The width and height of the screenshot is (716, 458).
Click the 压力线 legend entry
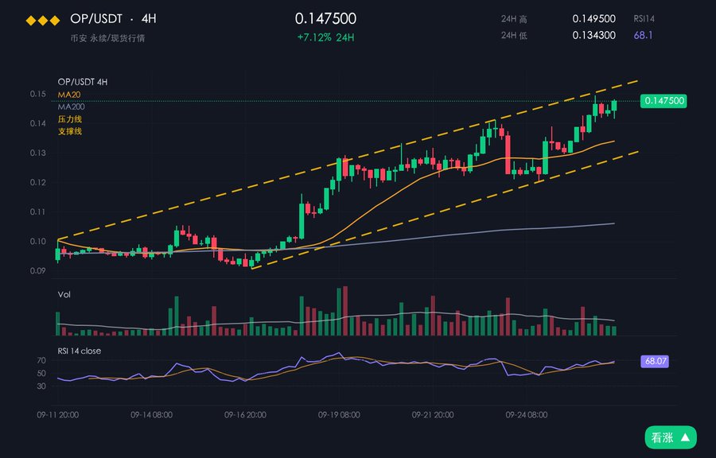tap(70, 119)
